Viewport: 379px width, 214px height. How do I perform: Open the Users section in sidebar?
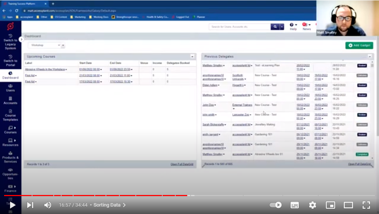click(10, 88)
